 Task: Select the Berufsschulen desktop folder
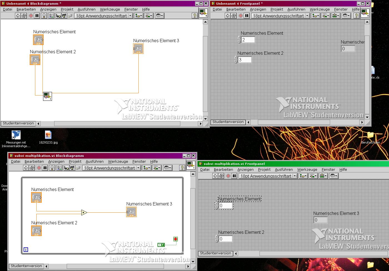[x=371, y=138]
